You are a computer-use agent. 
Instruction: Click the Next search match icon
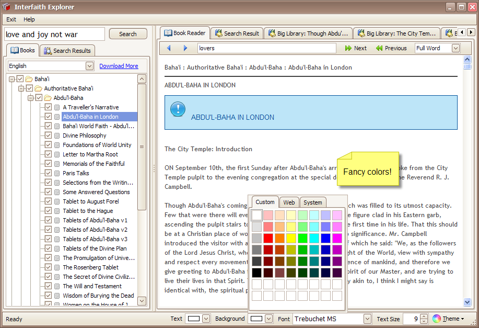coord(348,48)
